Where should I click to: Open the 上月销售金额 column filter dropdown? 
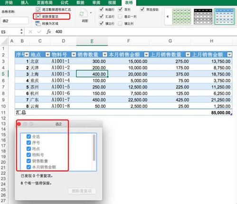(229, 55)
